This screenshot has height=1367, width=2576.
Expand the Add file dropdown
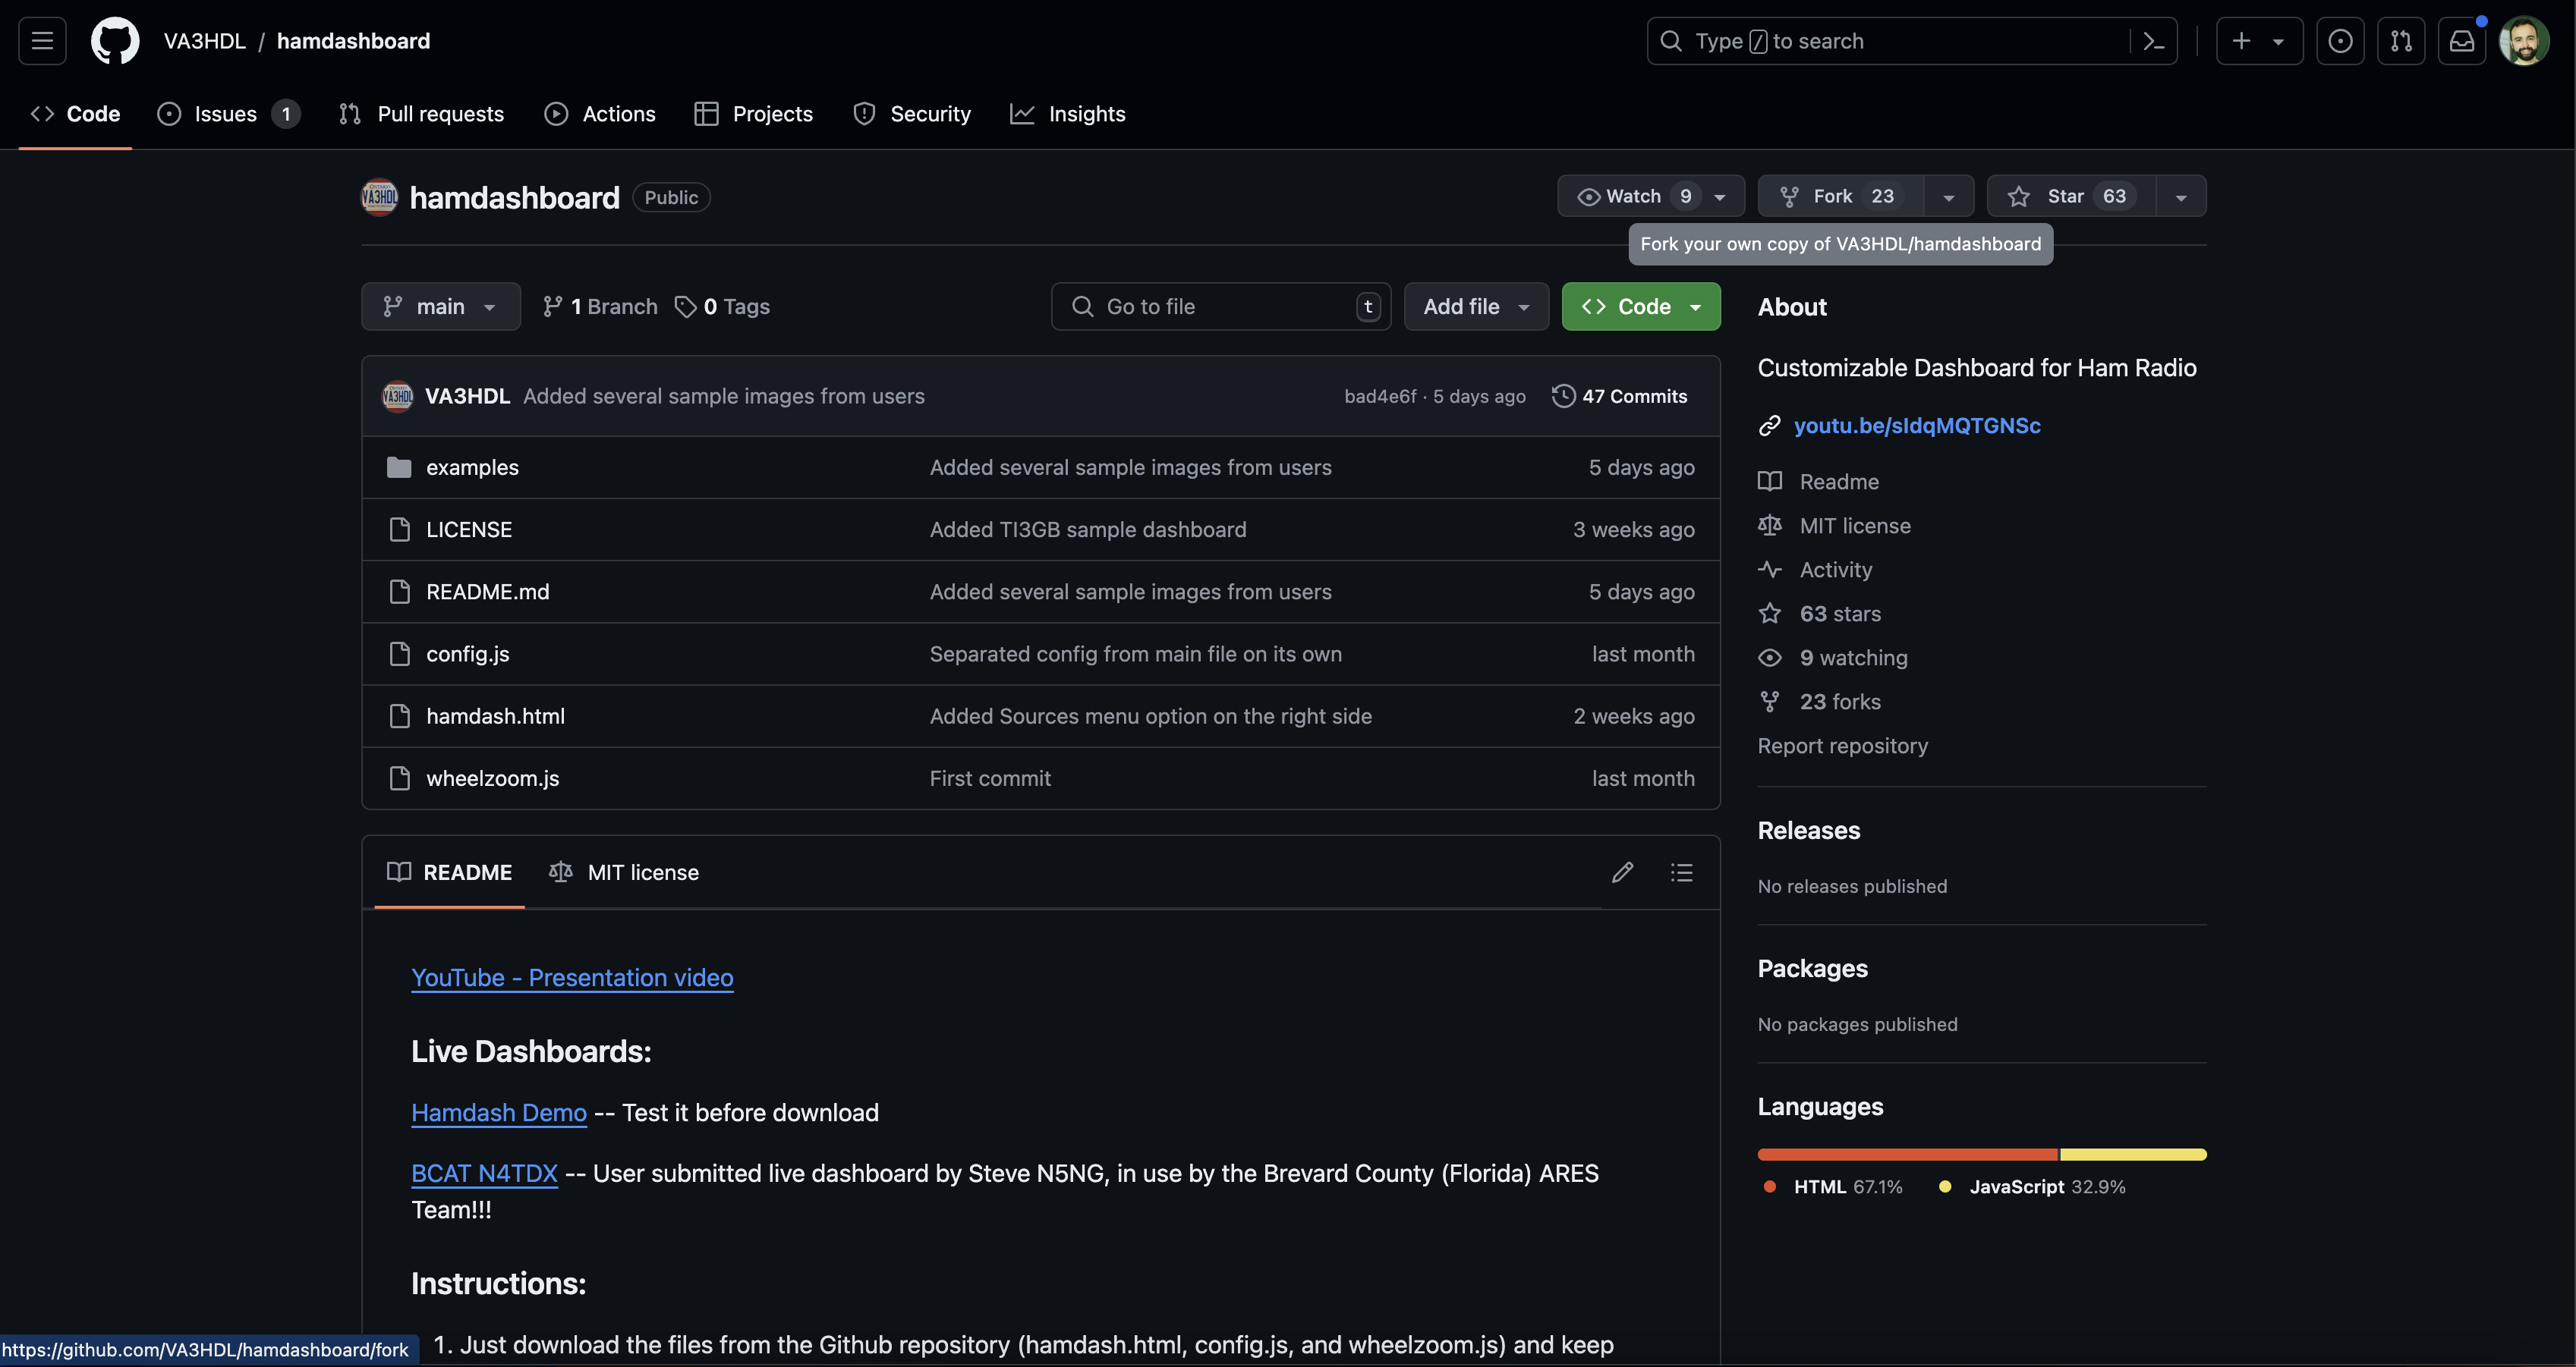1476,306
